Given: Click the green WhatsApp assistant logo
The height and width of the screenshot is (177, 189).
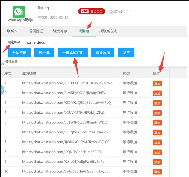Looking at the screenshot, I should point(19,12).
